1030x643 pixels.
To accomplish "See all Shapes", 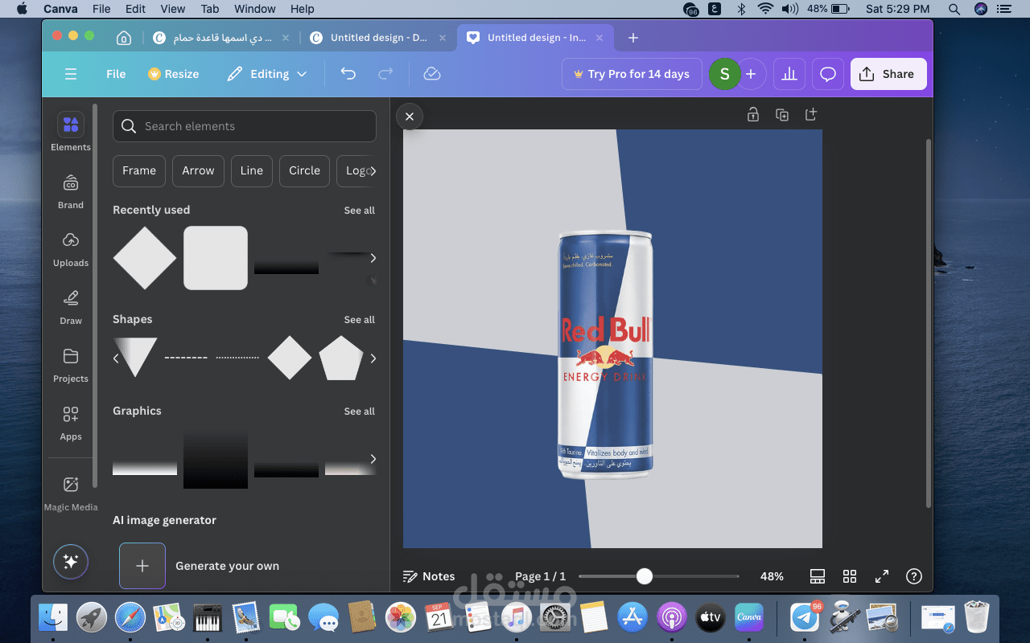I will point(360,320).
